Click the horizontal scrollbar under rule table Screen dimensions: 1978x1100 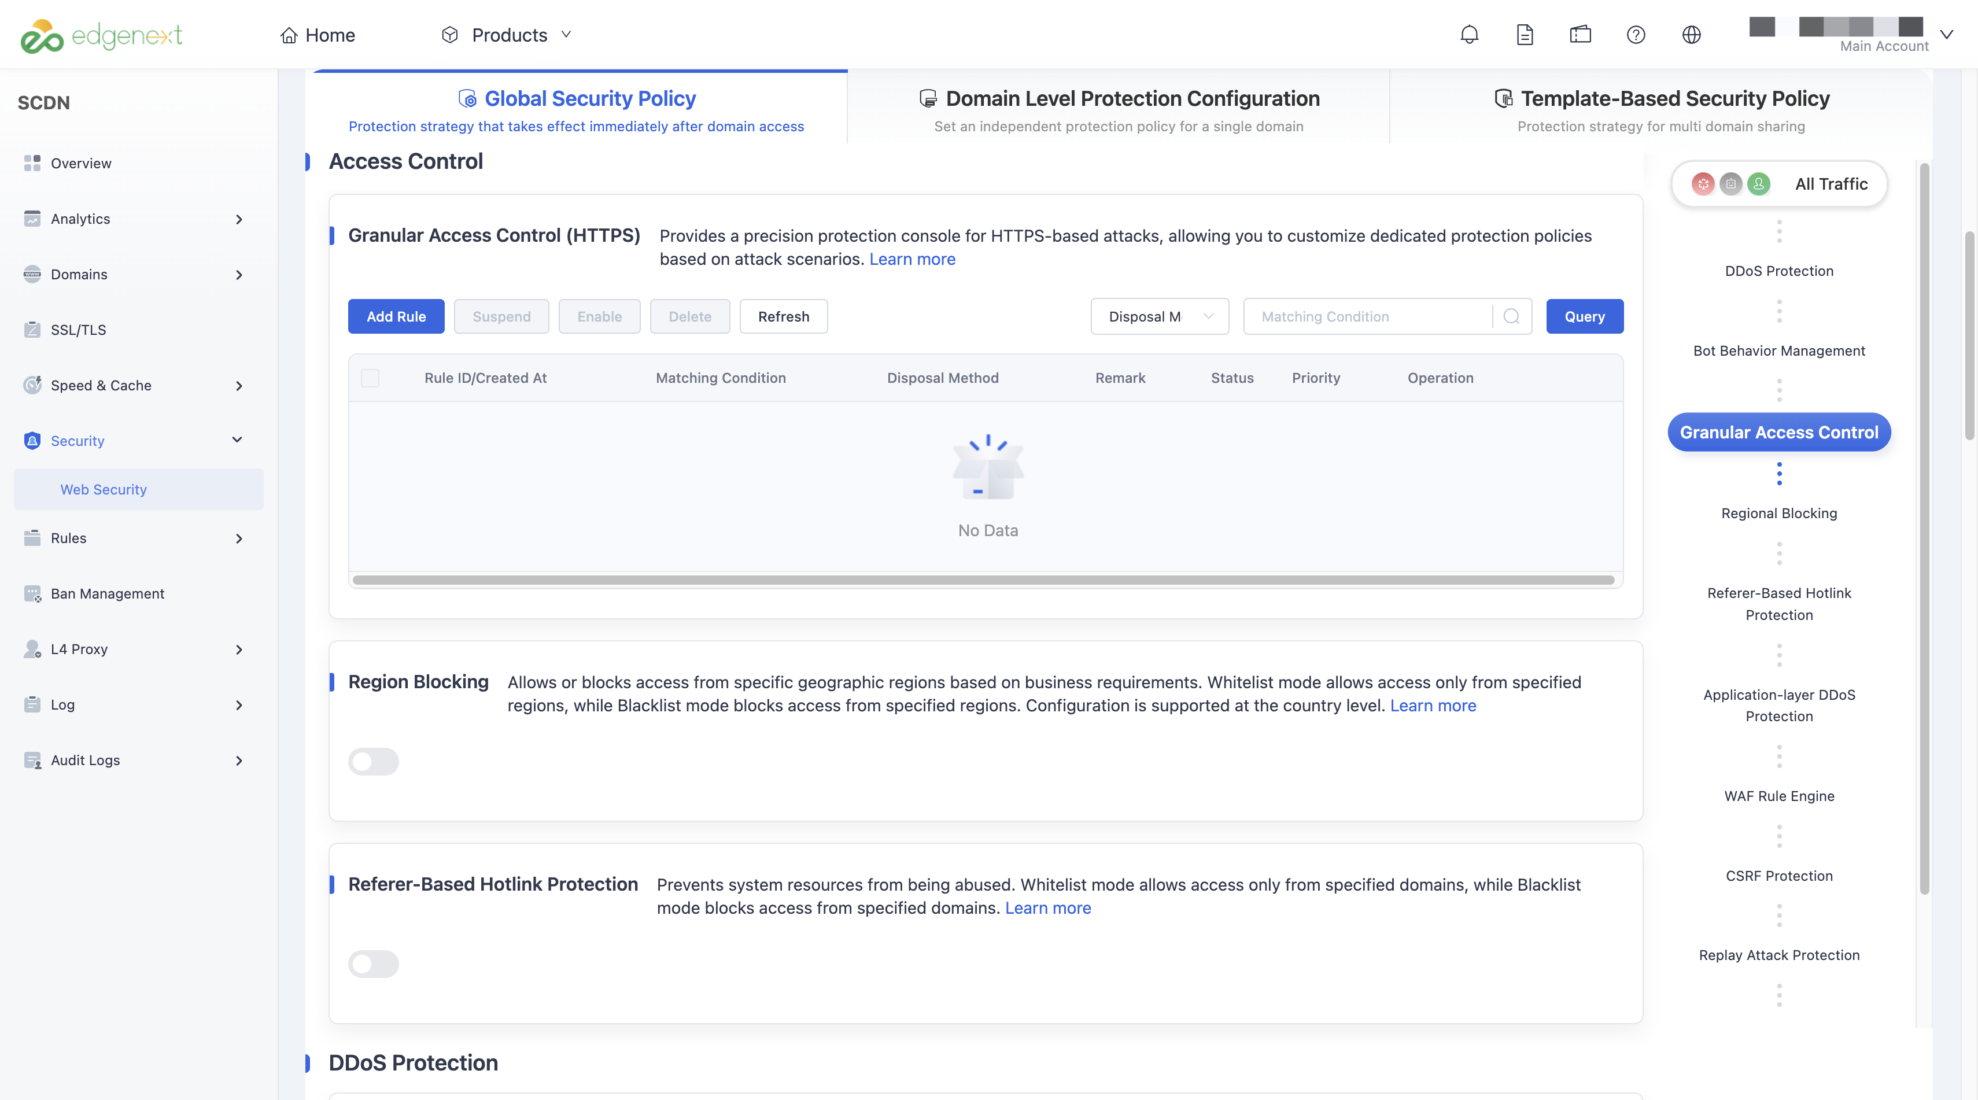984,579
